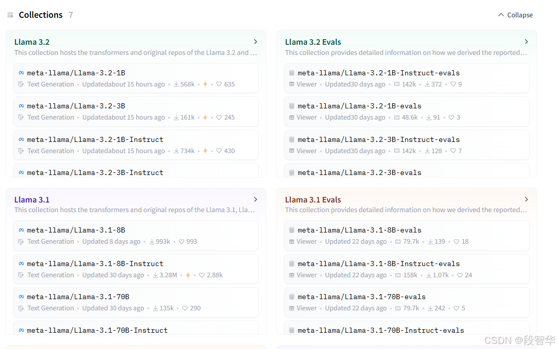Click heart icon next to 24 likes
This screenshot has height=349, width=557.
pos(459,275)
